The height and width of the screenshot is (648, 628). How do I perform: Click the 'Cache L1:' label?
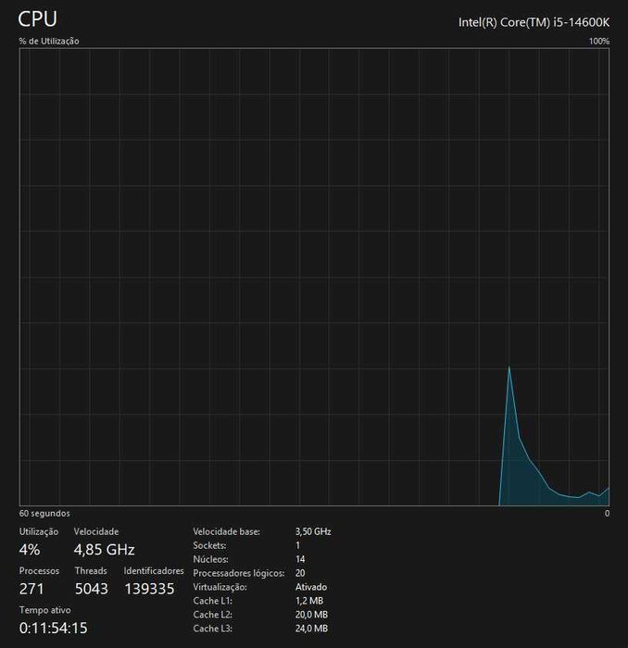pyautogui.click(x=212, y=601)
